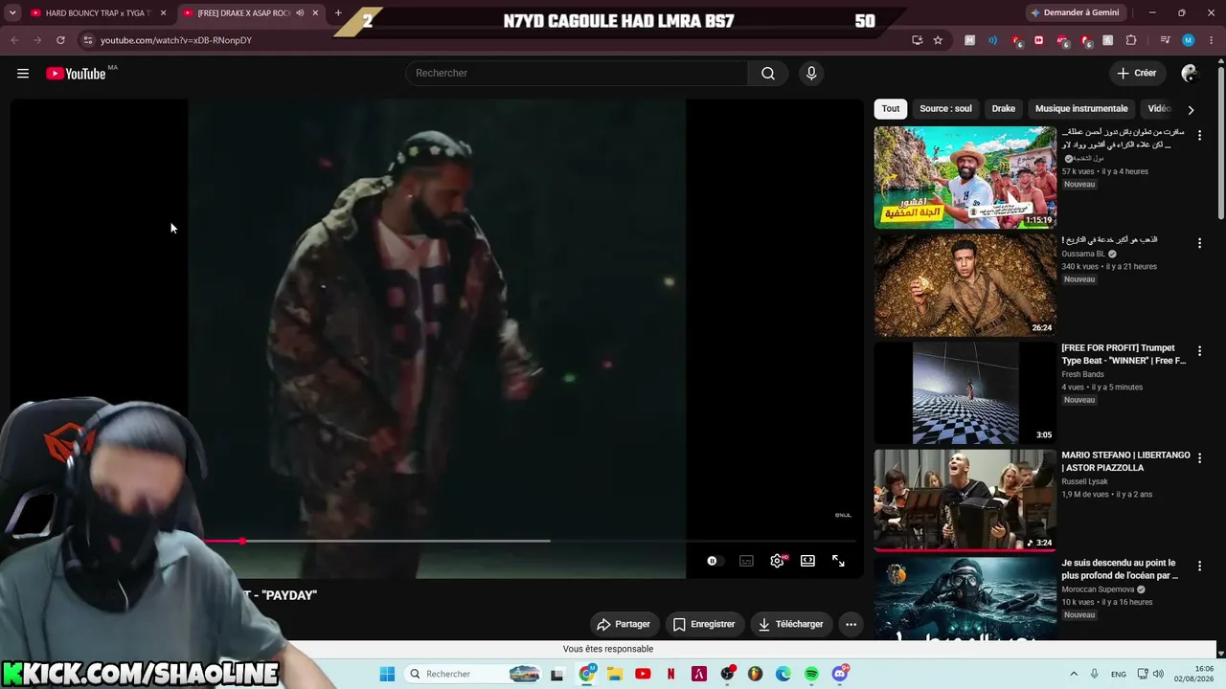
Task: Open File Explorer from the taskbar
Action: click(615, 674)
